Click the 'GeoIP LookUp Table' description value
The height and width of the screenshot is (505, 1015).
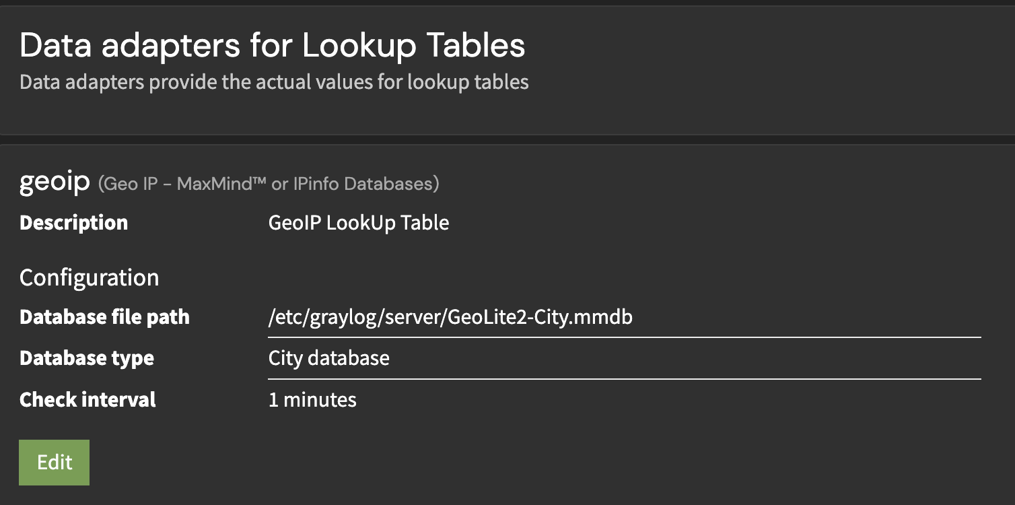[x=358, y=223]
